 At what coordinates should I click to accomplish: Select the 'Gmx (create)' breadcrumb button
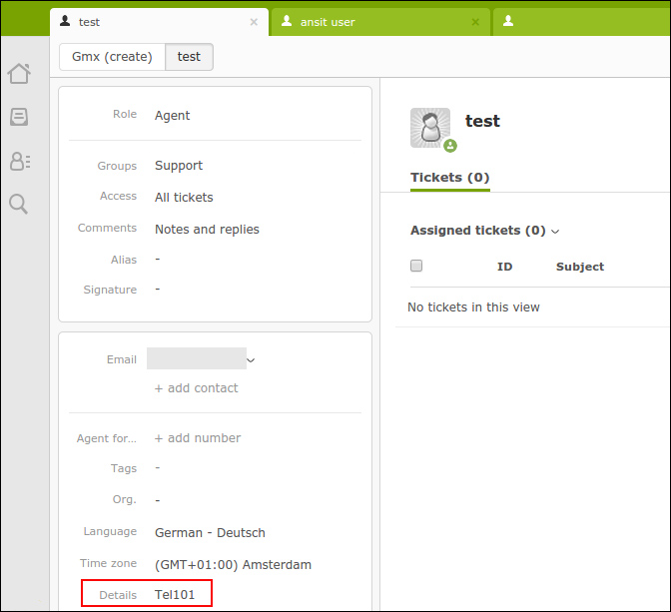[x=112, y=57]
